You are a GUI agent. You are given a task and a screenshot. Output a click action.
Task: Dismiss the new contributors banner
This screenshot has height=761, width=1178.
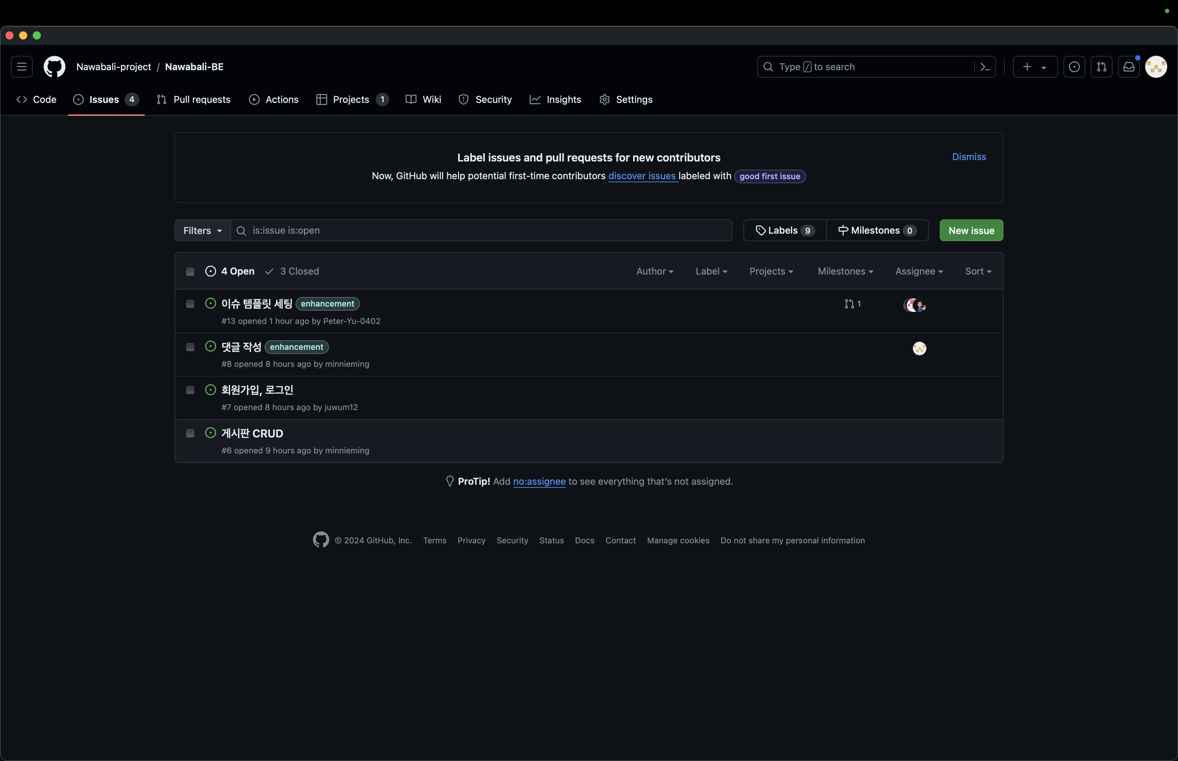coord(968,157)
